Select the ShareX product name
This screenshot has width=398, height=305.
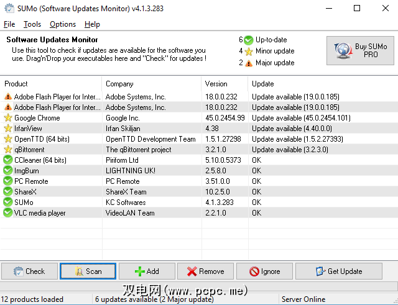(25, 192)
